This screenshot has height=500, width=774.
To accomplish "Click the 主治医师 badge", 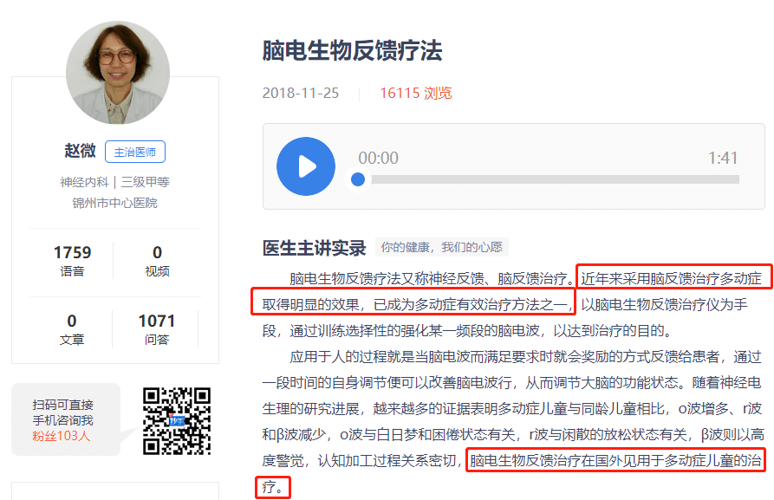I will pos(135,152).
